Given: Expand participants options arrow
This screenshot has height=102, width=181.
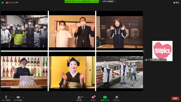Looking at the screenshot, I should (86, 97).
